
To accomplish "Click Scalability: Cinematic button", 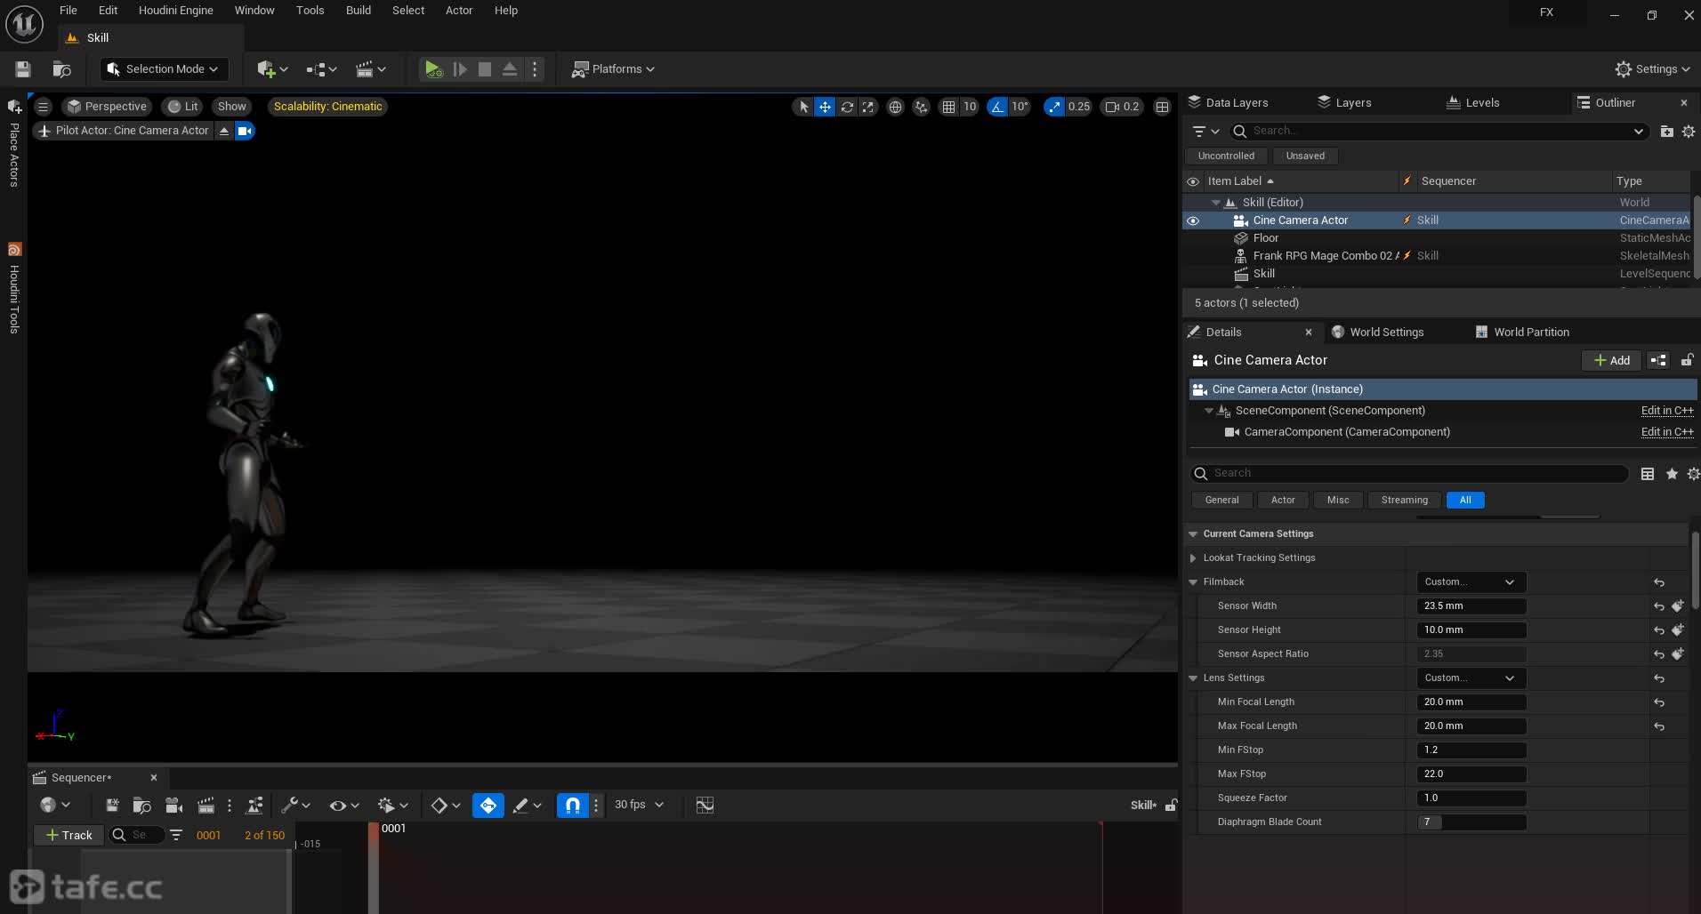I will click(327, 107).
